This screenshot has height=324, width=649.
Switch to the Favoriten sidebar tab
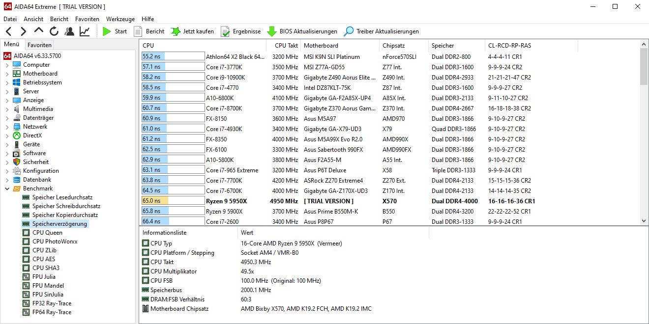[x=39, y=45]
